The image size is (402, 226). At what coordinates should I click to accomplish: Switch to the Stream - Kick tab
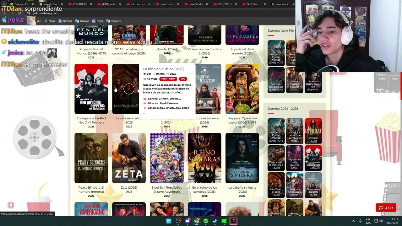pos(21,4)
